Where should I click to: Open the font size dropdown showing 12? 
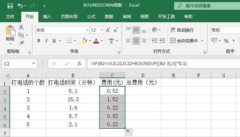[101, 30]
